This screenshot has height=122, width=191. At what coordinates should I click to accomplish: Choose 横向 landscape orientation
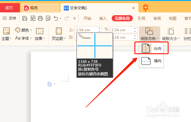151,61
